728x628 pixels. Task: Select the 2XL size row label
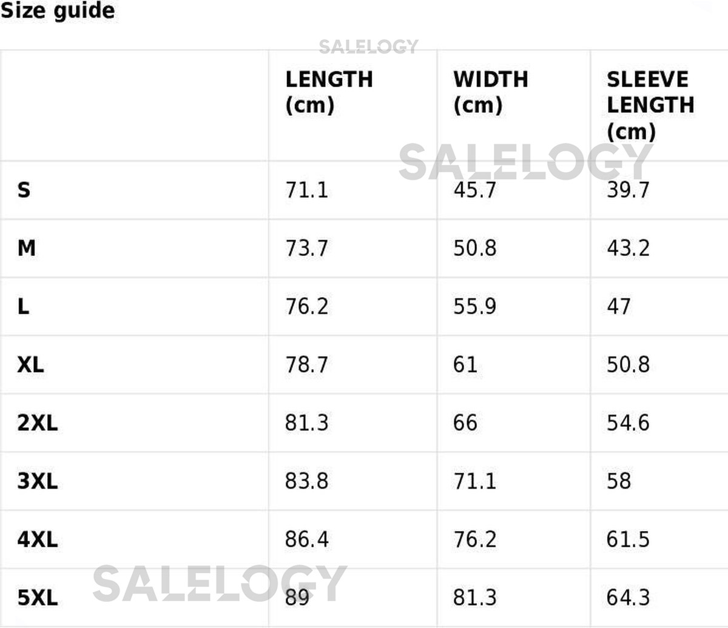click(x=38, y=423)
